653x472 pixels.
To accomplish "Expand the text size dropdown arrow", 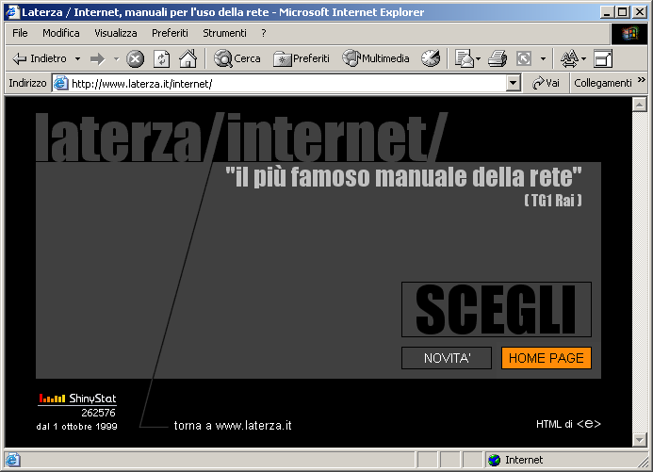I will [583, 58].
